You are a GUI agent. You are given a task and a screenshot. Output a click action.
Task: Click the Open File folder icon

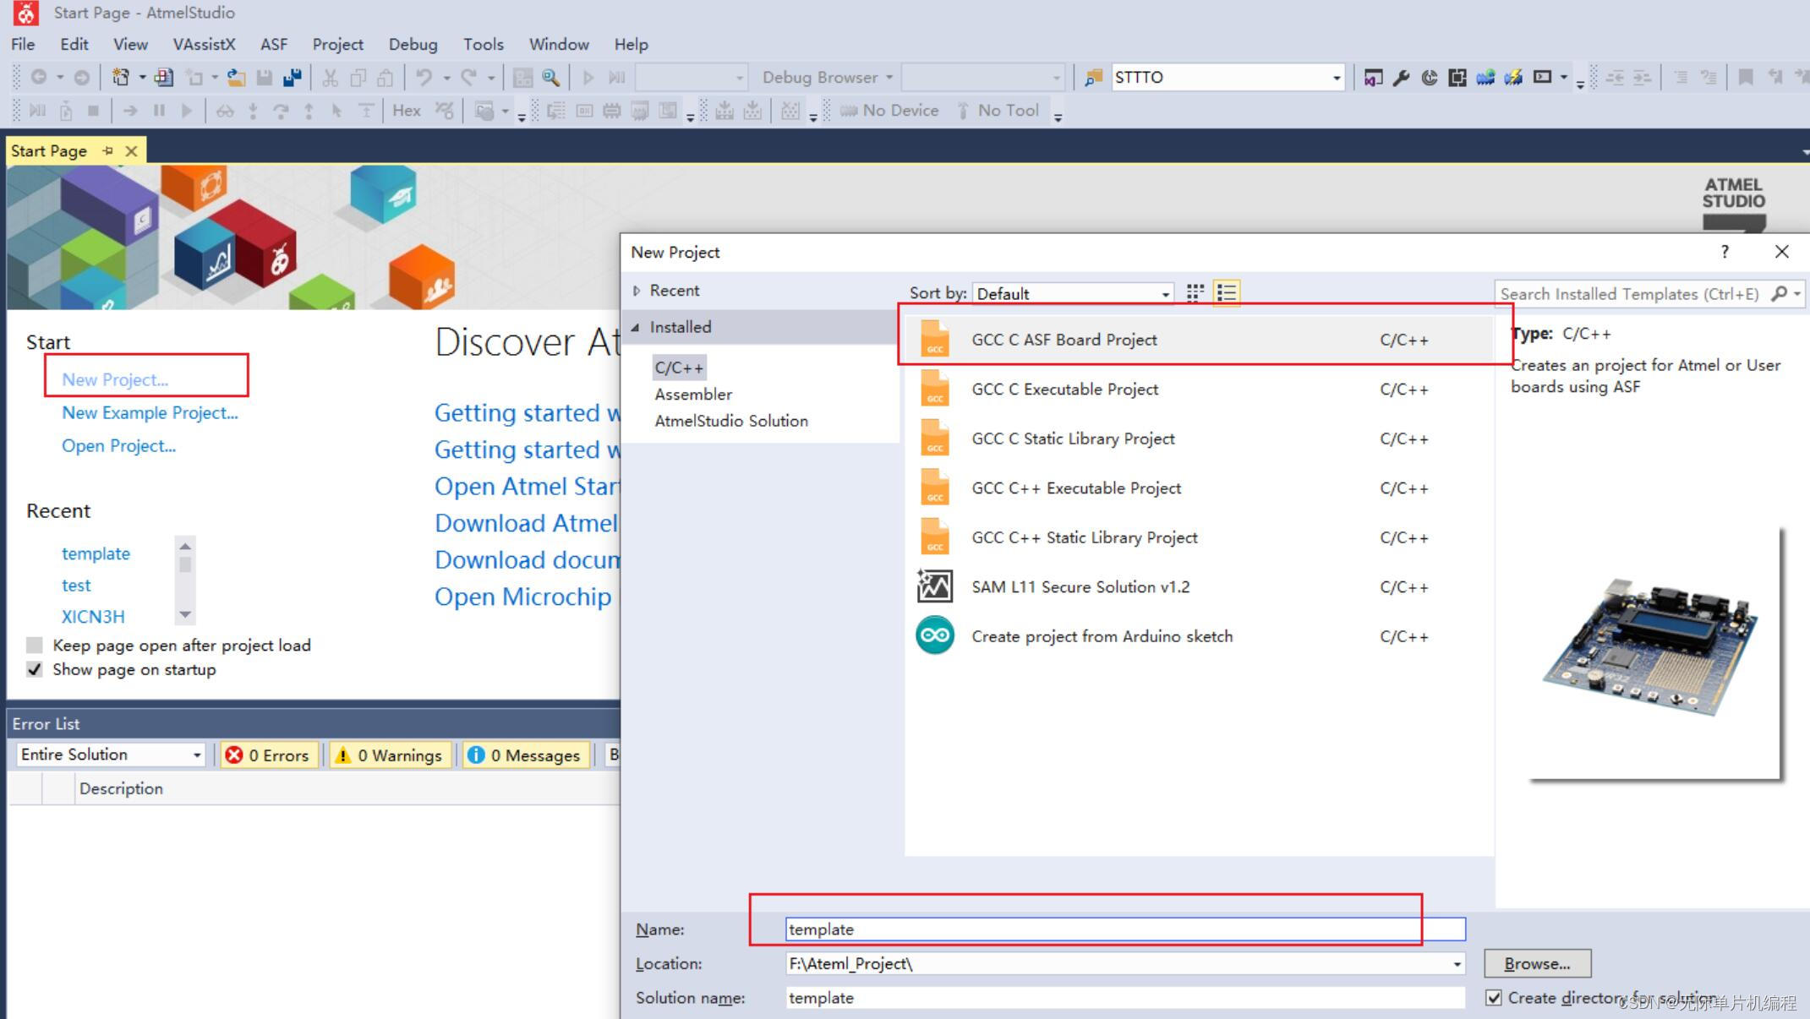point(236,78)
